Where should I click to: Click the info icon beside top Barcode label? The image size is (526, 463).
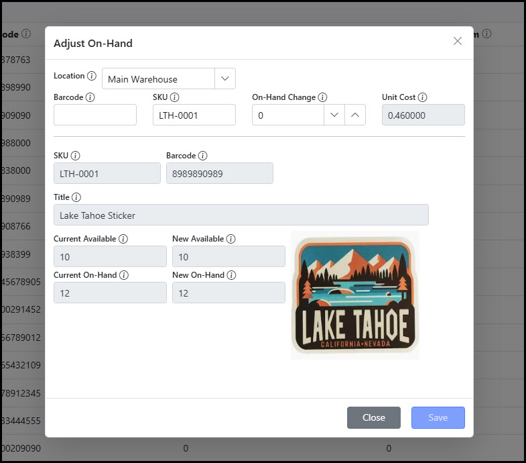[90, 97]
